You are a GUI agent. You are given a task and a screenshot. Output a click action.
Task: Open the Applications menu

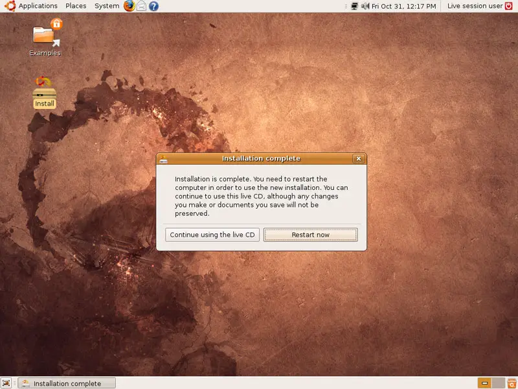(x=38, y=6)
